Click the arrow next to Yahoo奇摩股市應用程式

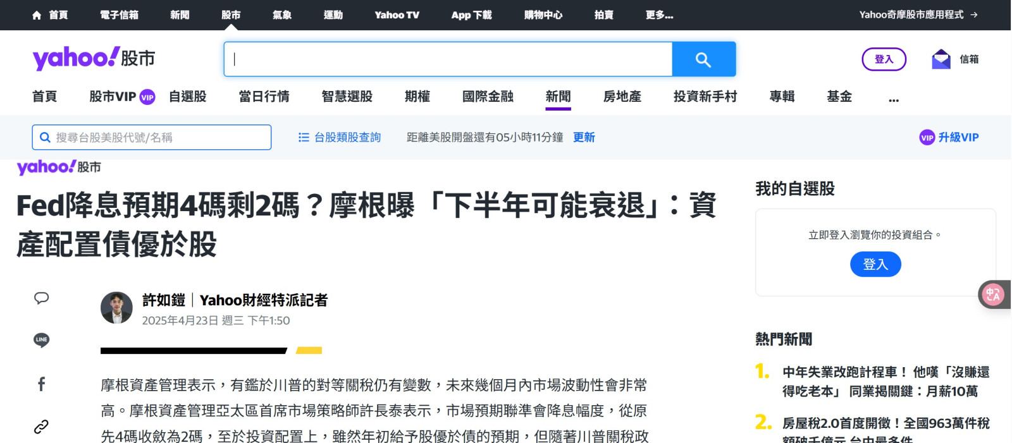[x=974, y=15]
